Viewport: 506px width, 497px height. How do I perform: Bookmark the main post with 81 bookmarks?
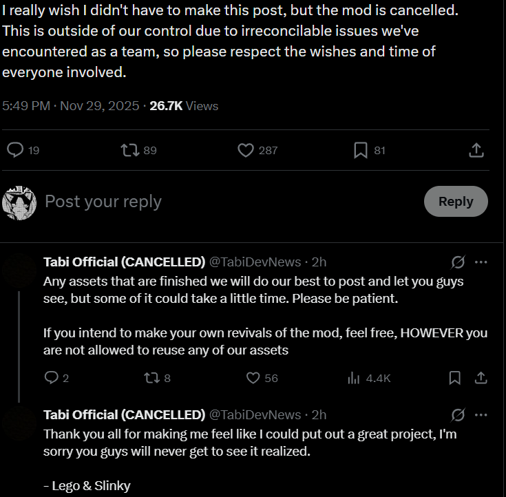[360, 150]
